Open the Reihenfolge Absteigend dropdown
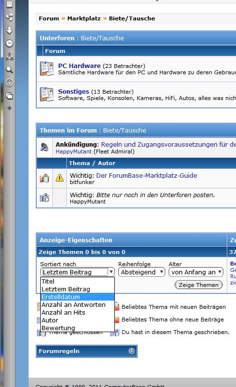This screenshot has width=236, height=387. click(142, 272)
